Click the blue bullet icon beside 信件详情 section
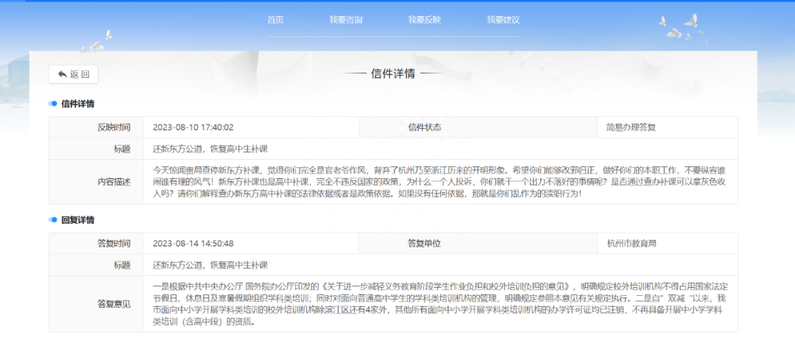The width and height of the screenshot is (795, 343). (53, 104)
